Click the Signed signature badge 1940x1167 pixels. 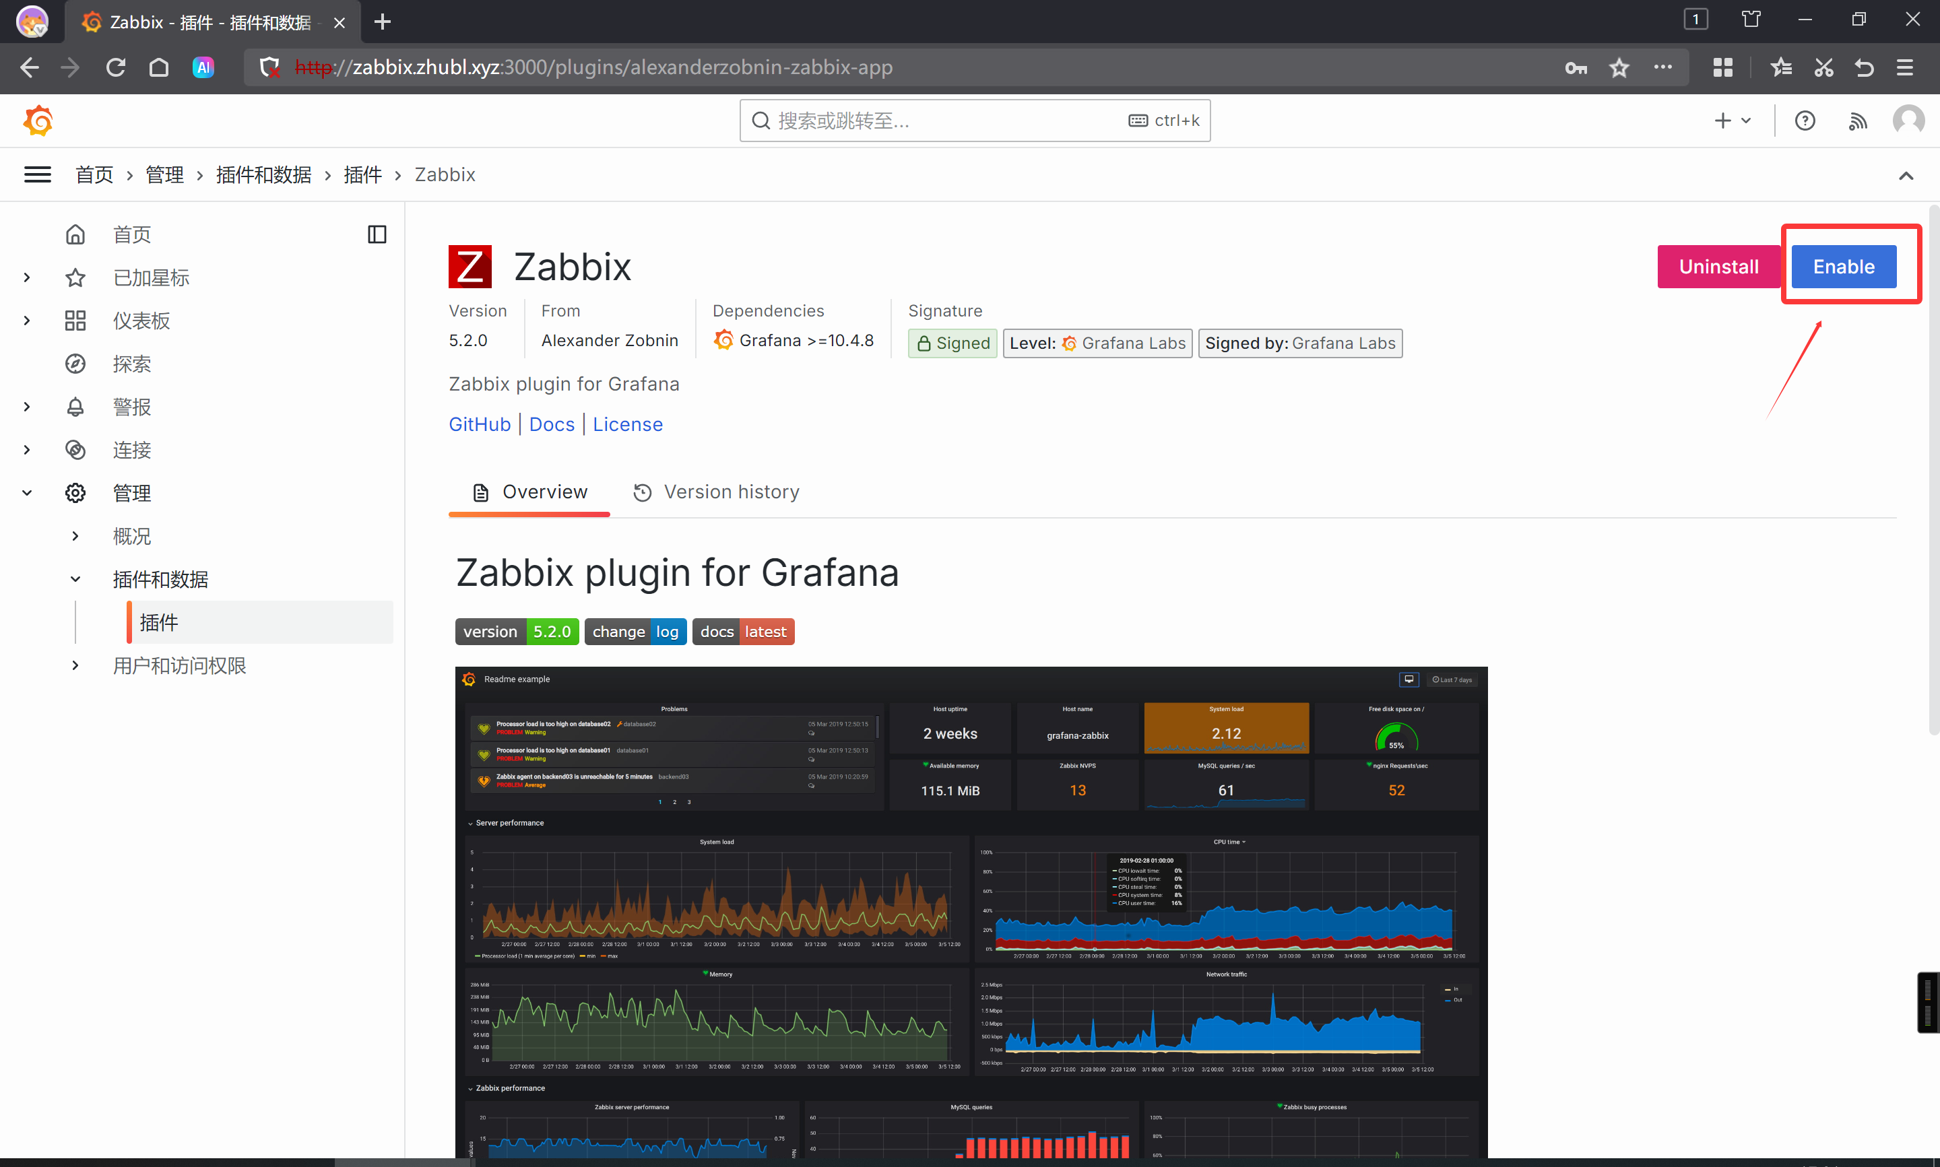click(x=952, y=343)
